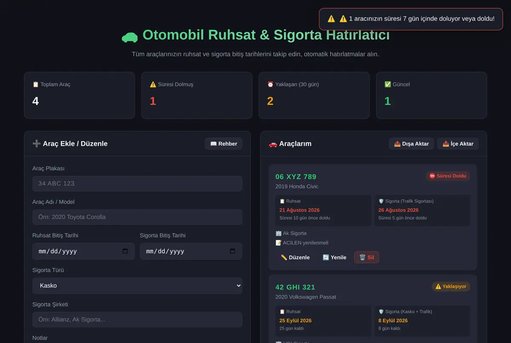
Task: Click the Sigorta Şirketi input field
Action: click(x=137, y=320)
